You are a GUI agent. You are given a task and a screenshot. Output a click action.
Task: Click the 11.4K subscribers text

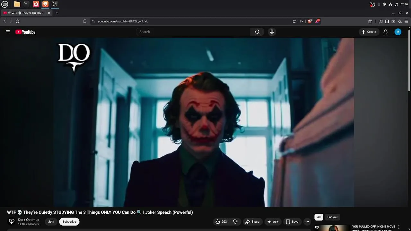pyautogui.click(x=29, y=224)
